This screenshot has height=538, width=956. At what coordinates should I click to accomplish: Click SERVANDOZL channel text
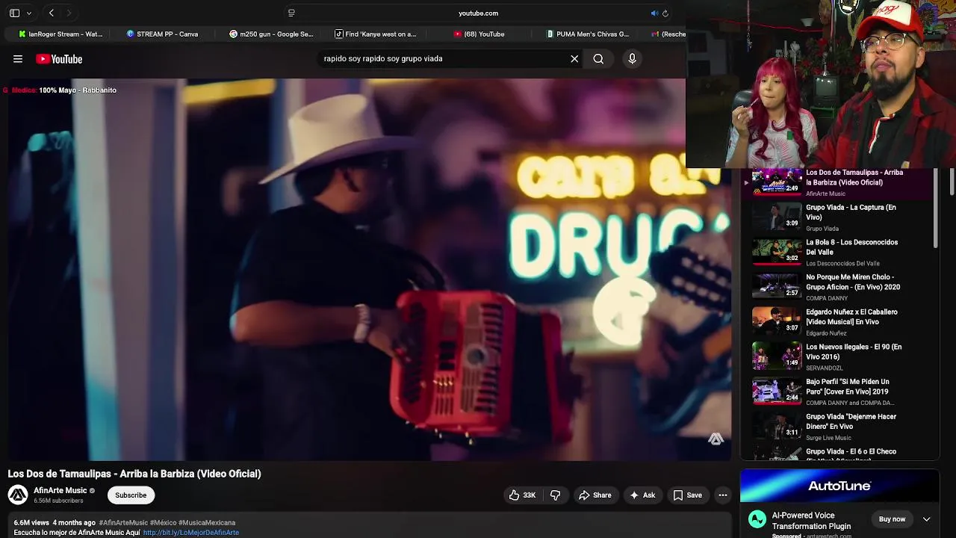(x=824, y=368)
